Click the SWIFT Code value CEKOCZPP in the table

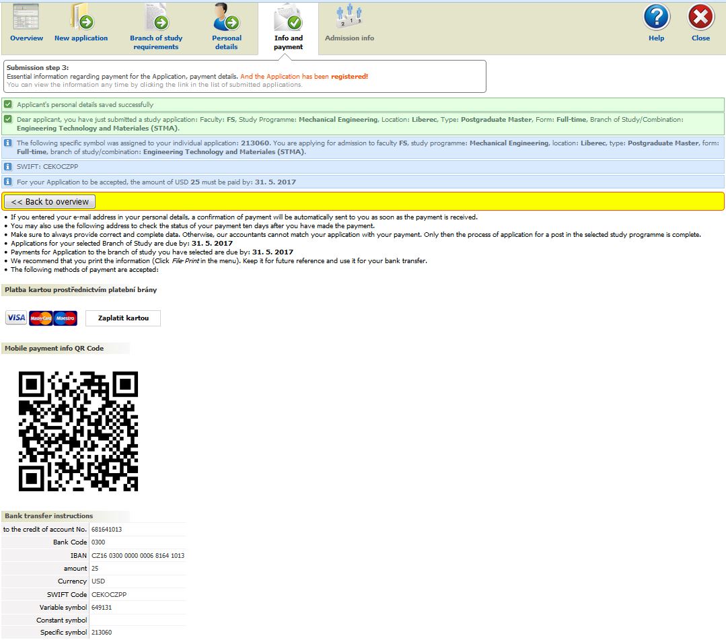109,594
